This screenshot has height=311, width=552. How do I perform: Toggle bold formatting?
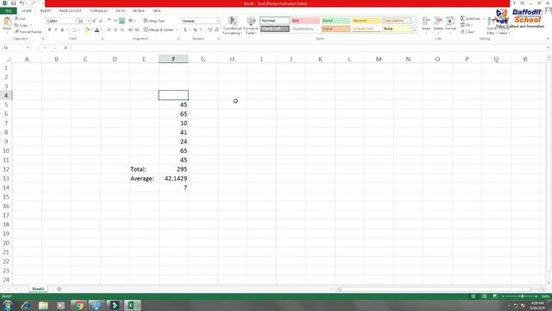point(50,30)
